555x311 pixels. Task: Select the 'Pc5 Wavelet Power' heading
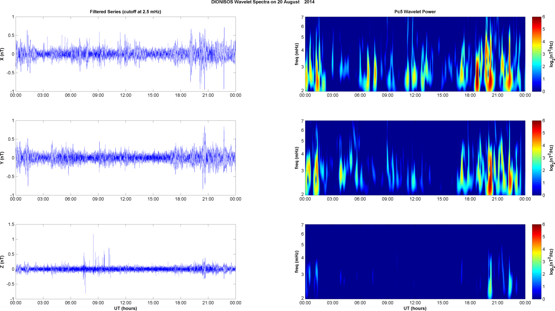pos(415,12)
